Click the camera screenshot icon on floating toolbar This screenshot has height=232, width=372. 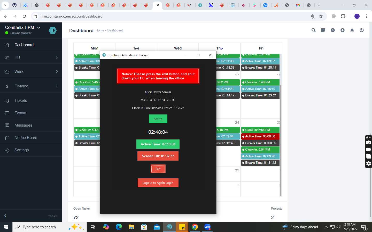click(x=369, y=143)
